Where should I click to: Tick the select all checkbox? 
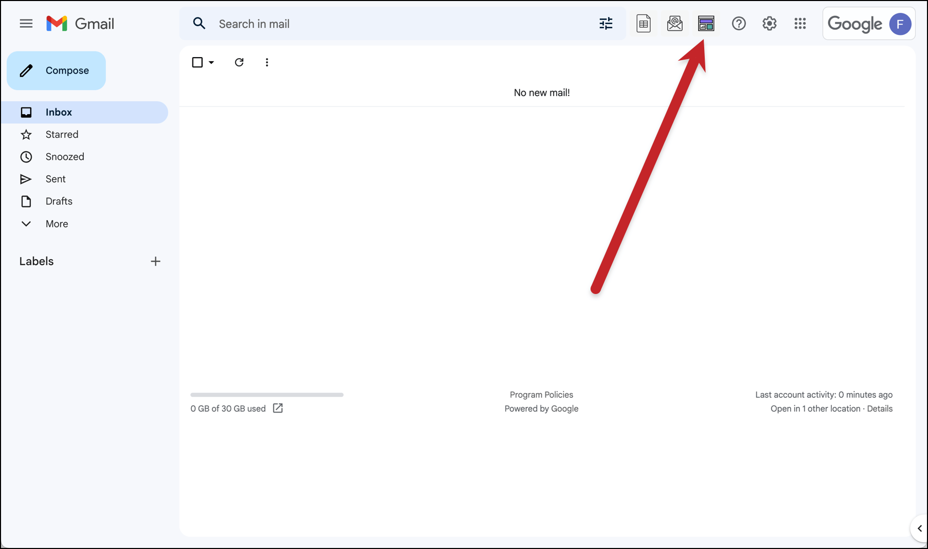click(x=197, y=62)
